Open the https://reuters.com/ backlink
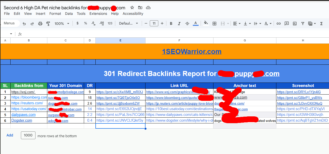Viewport: 329px width, 154px height. [x=27, y=103]
